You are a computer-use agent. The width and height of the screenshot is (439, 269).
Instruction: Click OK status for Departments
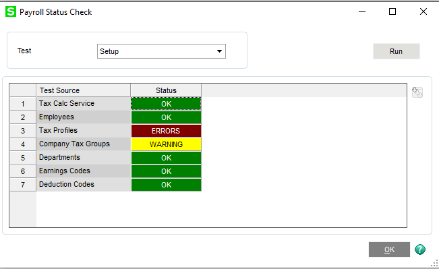coord(167,158)
